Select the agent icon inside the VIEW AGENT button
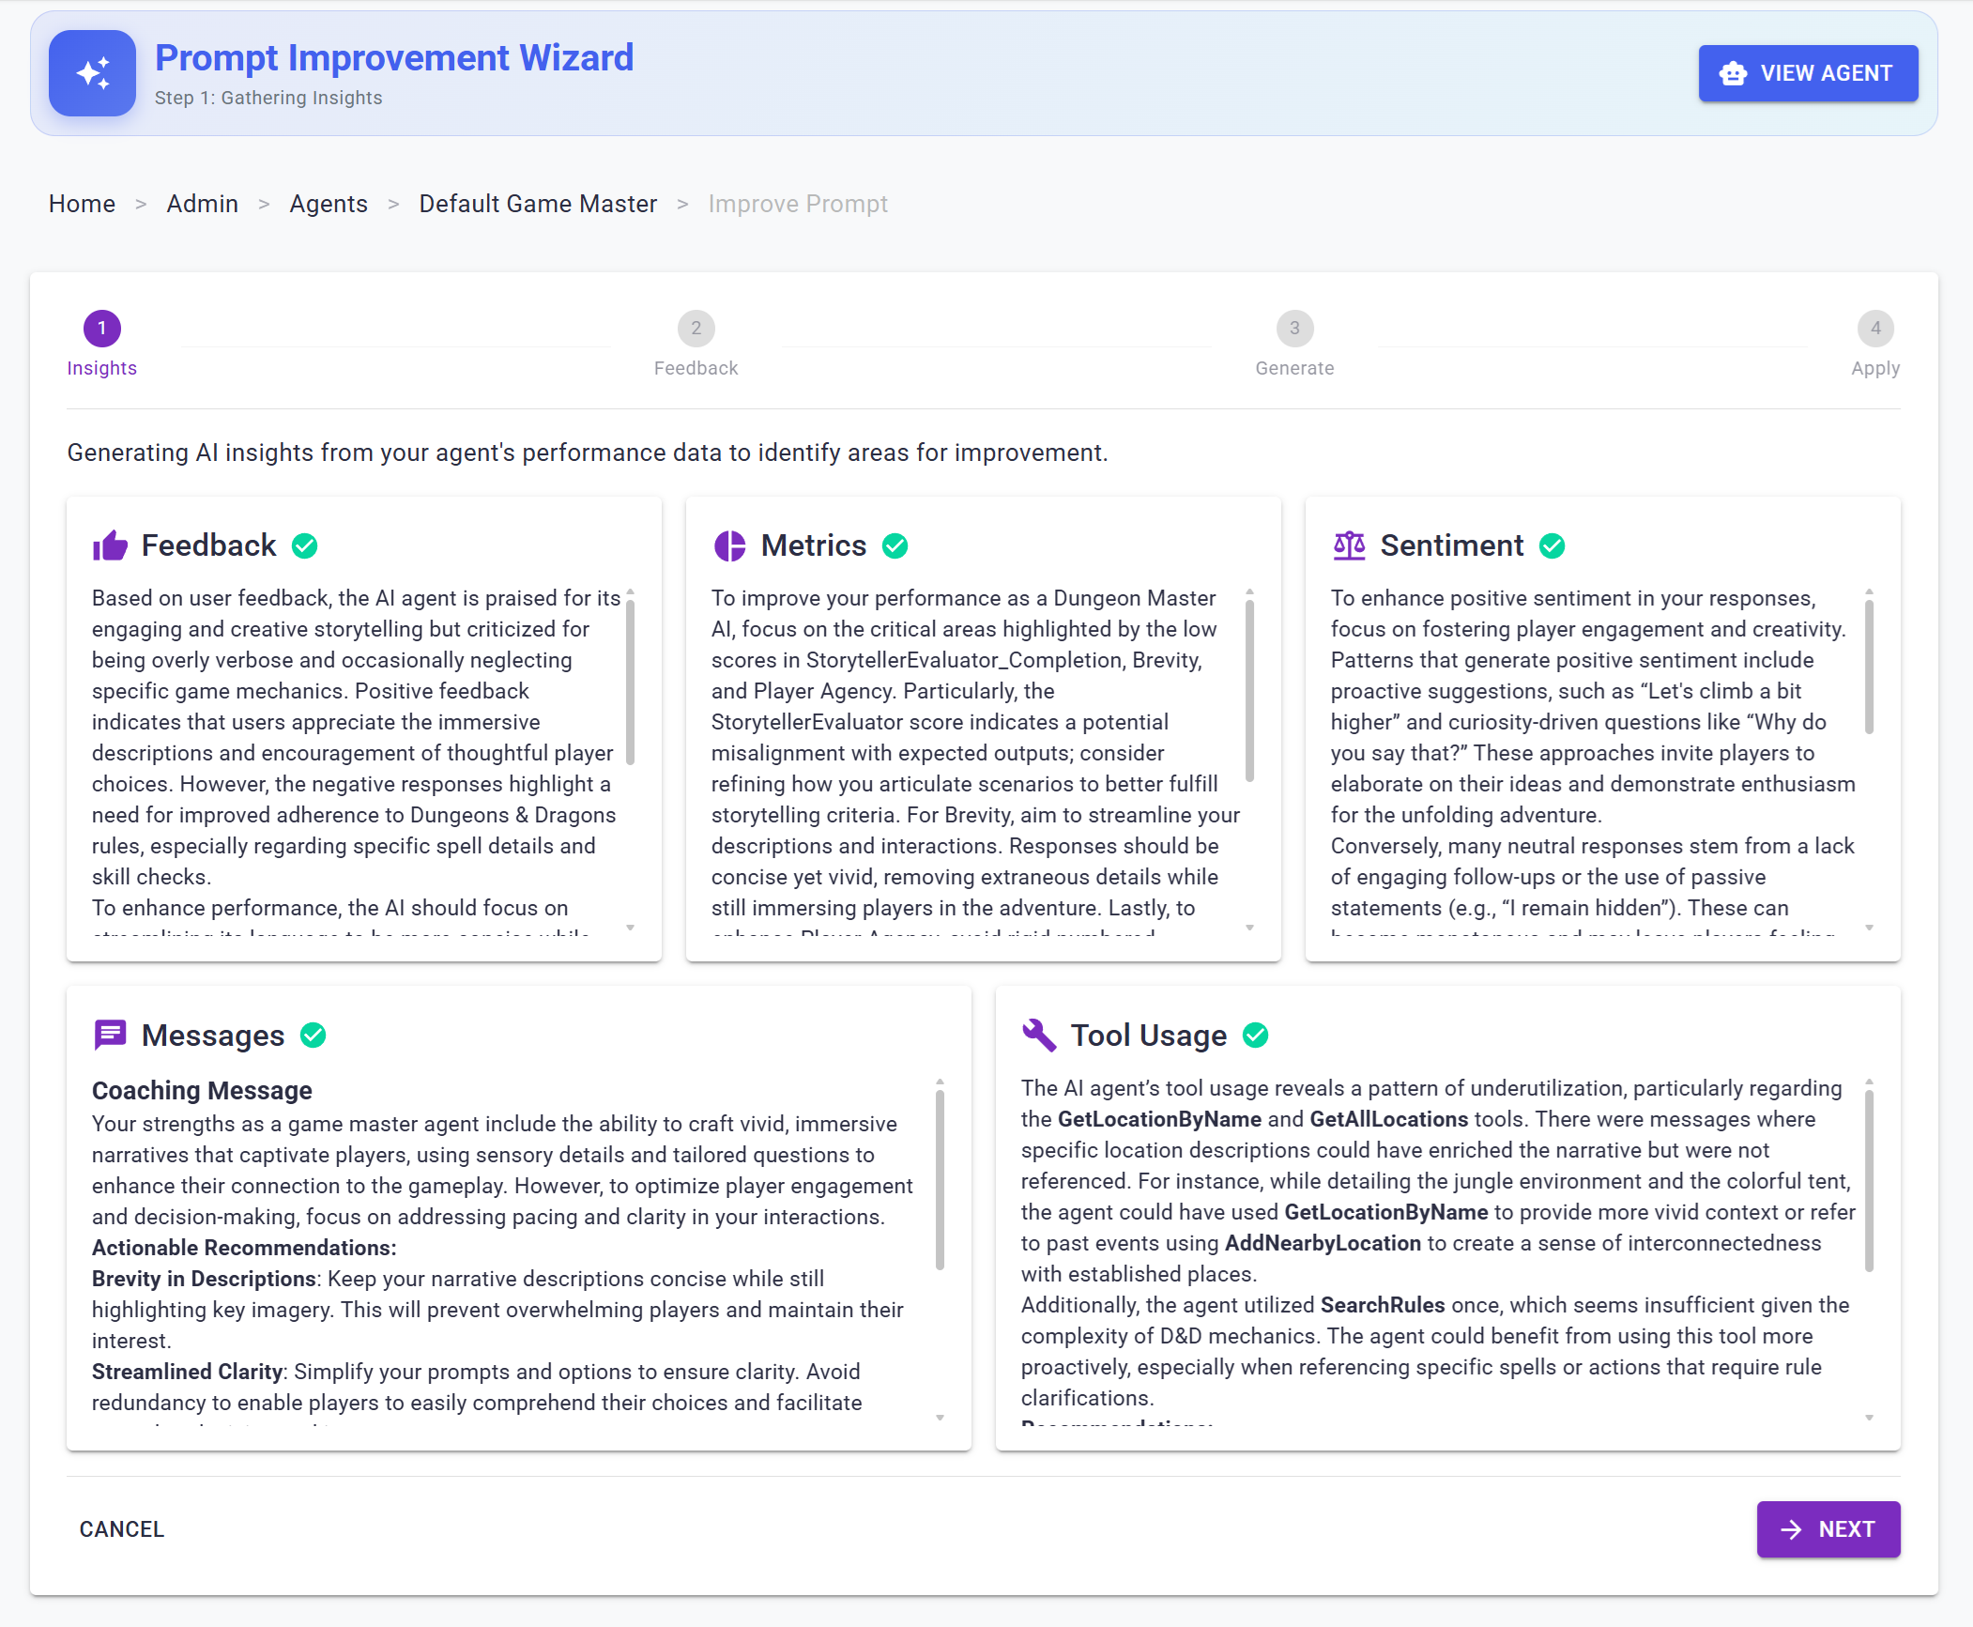Viewport: 1973px width, 1627px height. (1734, 73)
